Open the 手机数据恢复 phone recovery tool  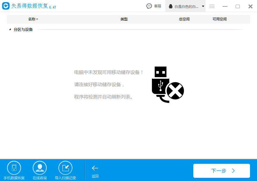[14, 170]
